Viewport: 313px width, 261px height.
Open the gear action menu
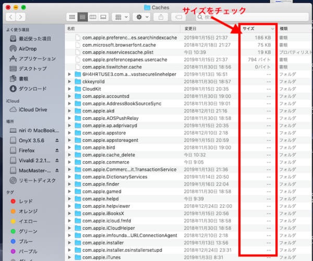(142, 17)
